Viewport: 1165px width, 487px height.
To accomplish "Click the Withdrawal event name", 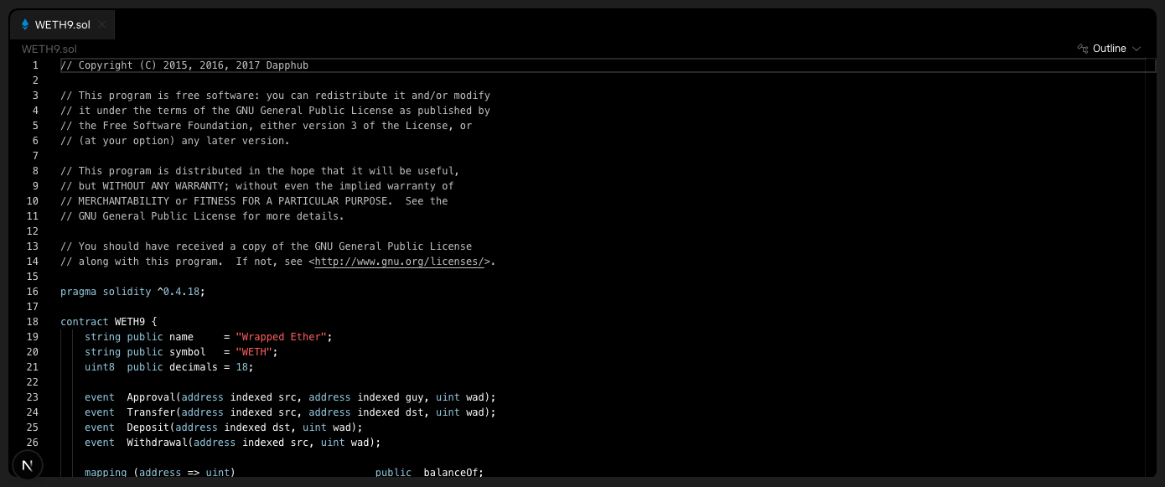I will click(x=157, y=443).
